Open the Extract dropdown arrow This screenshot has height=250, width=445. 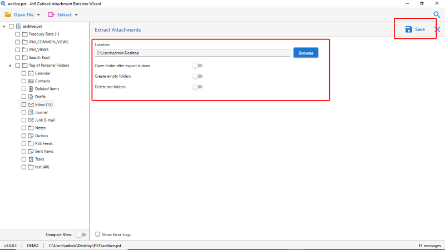point(76,15)
